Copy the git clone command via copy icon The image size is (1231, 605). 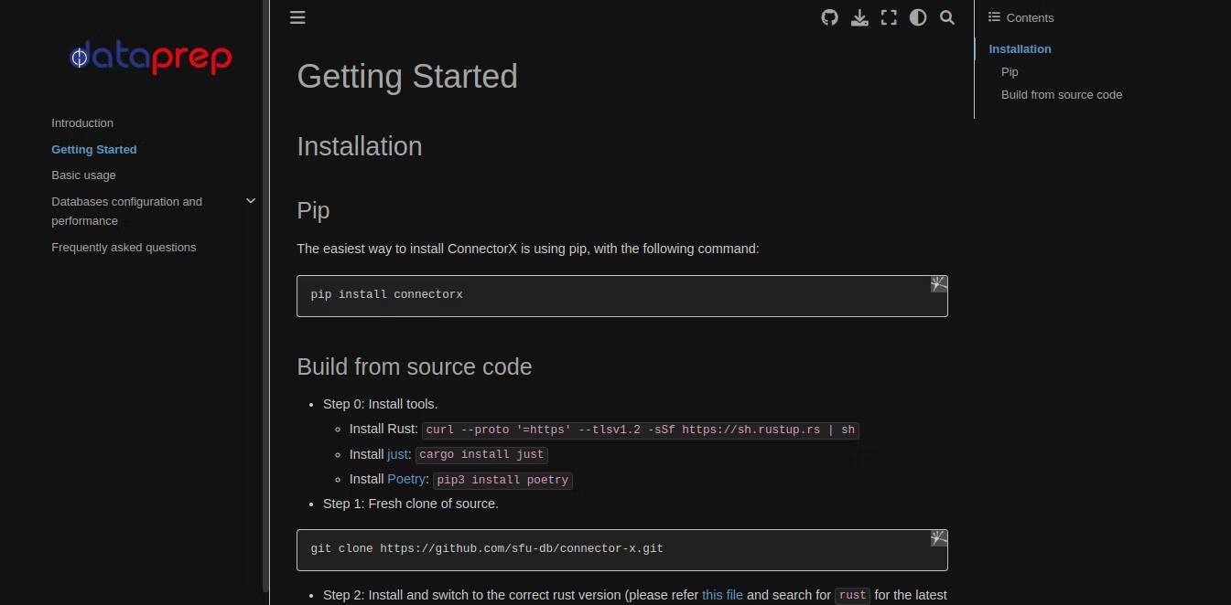click(938, 537)
